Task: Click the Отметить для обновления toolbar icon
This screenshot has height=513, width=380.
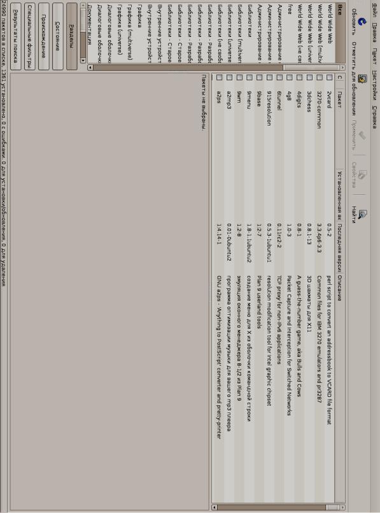Action: tap(362, 79)
